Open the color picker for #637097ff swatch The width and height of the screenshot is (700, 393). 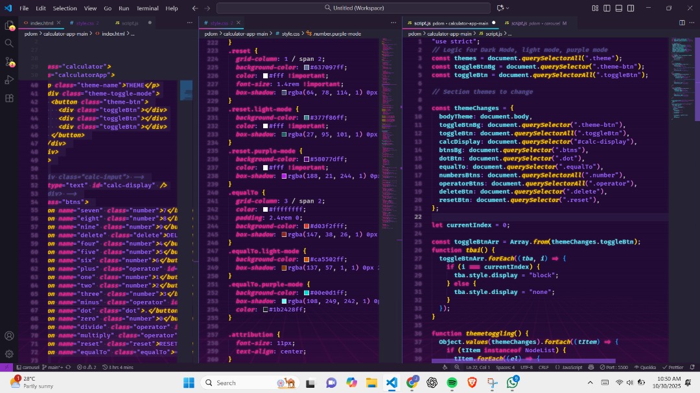pos(307,67)
